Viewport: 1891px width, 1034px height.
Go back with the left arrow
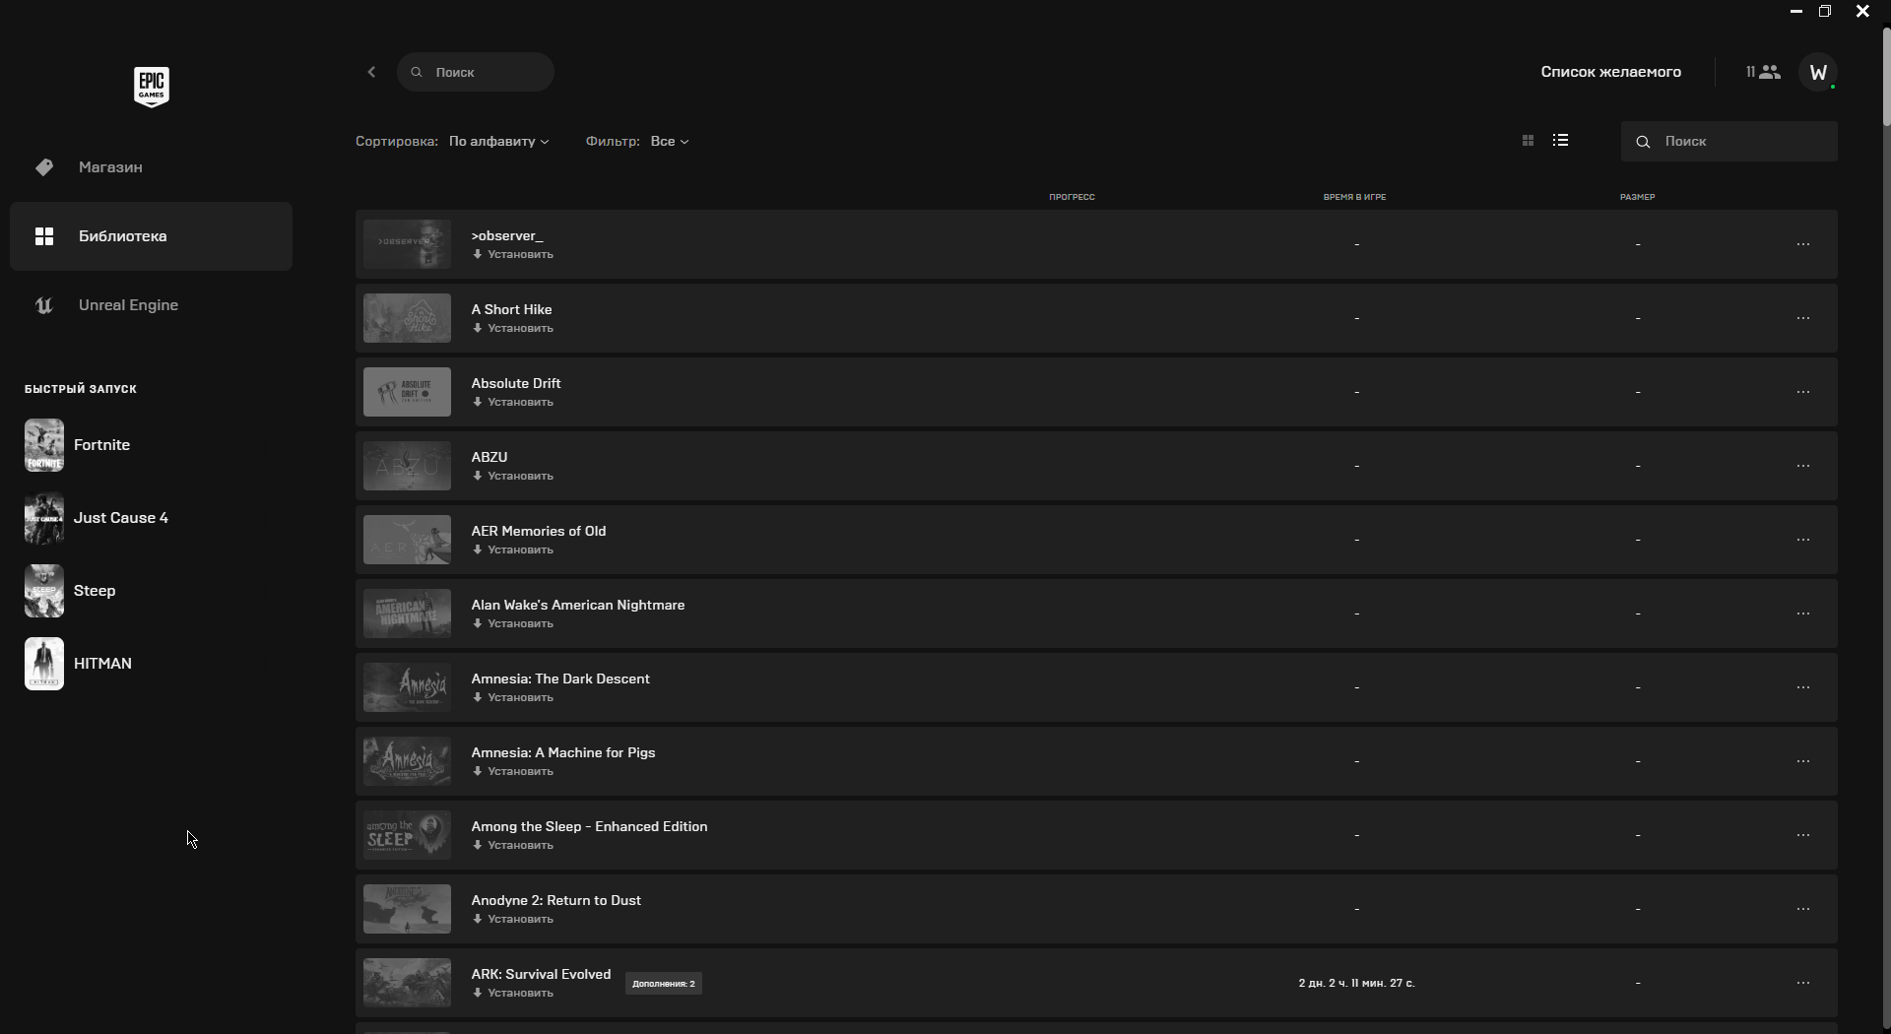pos(371,72)
